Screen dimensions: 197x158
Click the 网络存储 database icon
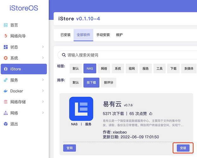coord(6,102)
